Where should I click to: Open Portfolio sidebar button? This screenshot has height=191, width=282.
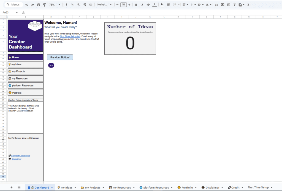(x=25, y=93)
